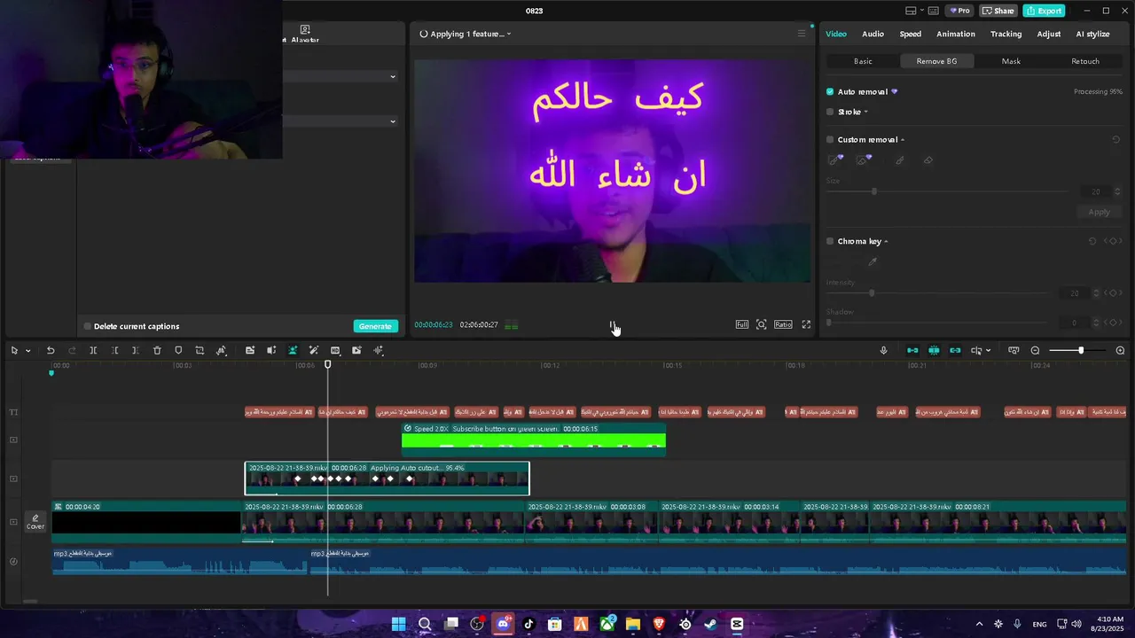Open the Animation tab
This screenshot has height=638, width=1135.
pyautogui.click(x=956, y=34)
